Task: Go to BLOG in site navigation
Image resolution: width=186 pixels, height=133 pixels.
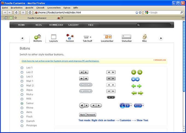Action: pos(39,25)
